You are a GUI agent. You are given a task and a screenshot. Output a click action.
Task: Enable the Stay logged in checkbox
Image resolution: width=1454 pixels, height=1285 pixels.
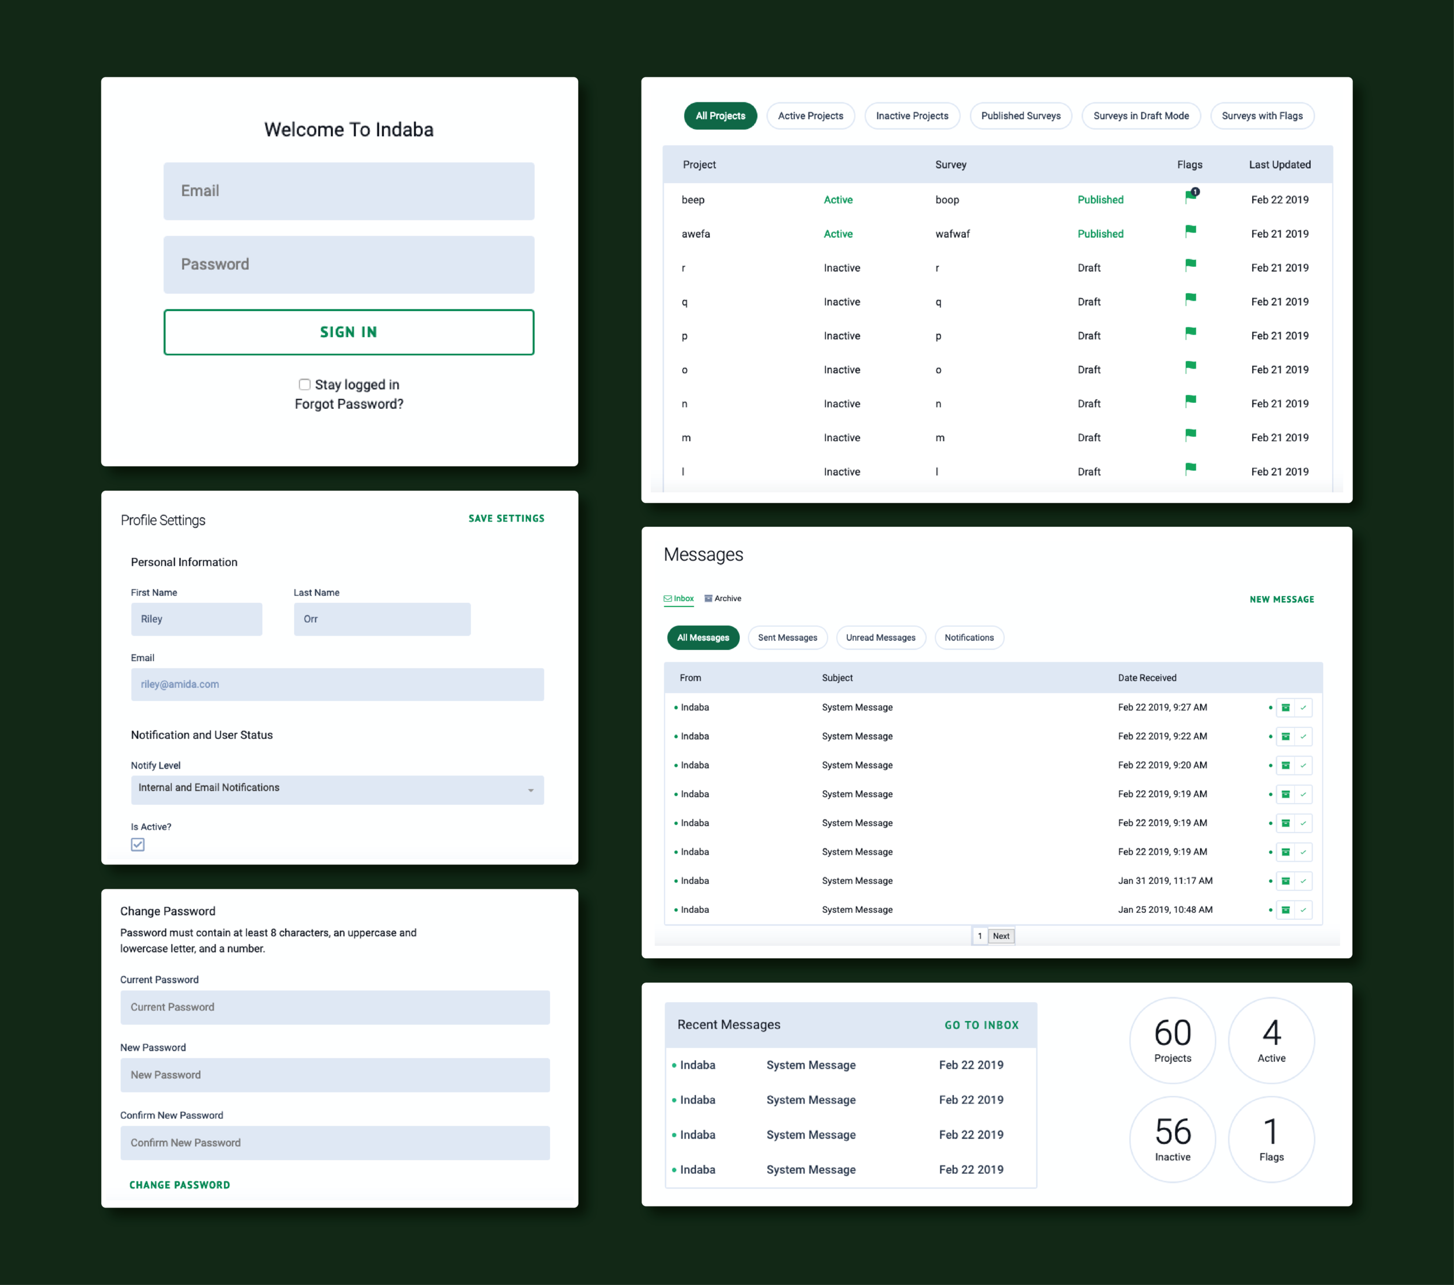click(304, 385)
